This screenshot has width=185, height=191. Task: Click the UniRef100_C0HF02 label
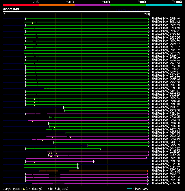pyautogui.click(x=166, y=79)
